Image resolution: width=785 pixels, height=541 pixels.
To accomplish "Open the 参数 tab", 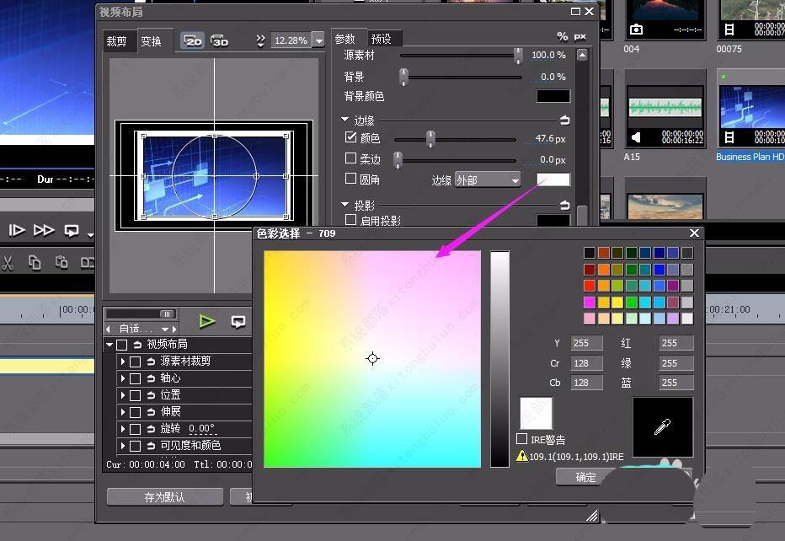I will (x=345, y=39).
